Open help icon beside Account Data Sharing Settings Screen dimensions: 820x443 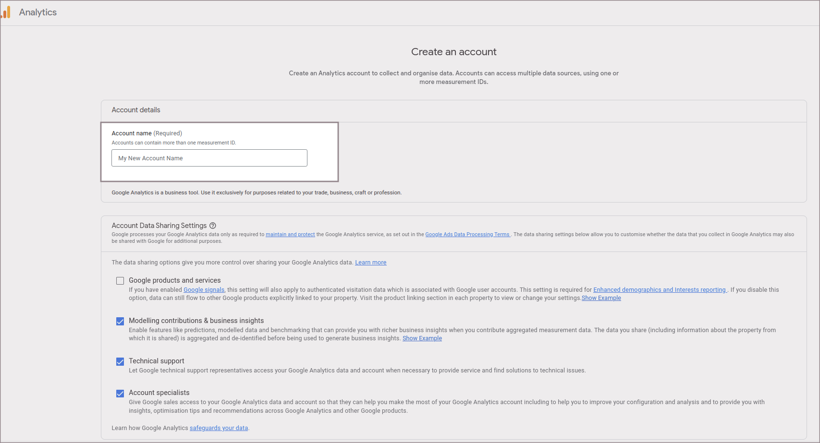click(213, 226)
